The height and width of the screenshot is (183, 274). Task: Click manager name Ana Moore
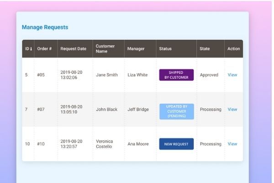(x=138, y=144)
